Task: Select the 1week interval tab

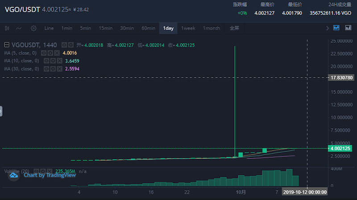Action: (188, 28)
